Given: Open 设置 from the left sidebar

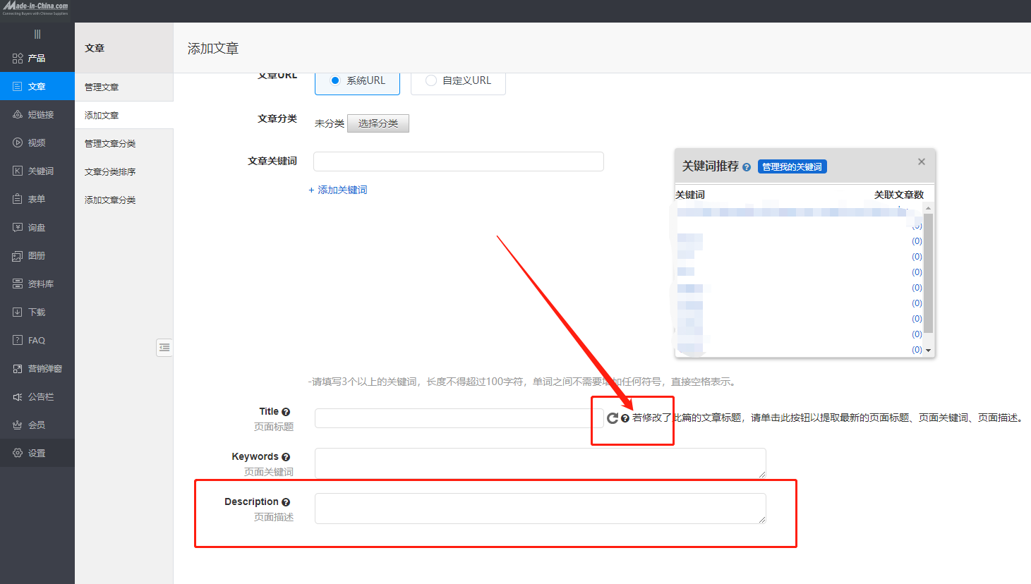Looking at the screenshot, I should click(37, 453).
